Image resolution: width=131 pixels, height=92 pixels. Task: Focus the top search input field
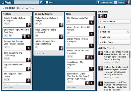pyautogui.click(x=26, y=2)
